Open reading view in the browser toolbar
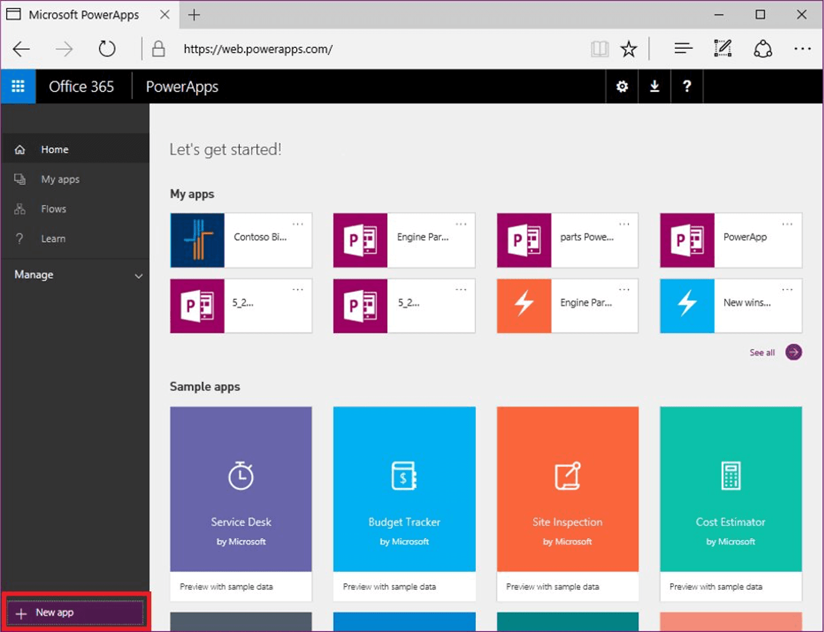Viewport: 824px width, 632px height. [x=599, y=49]
